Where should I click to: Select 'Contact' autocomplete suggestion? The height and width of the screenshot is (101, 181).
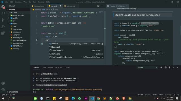pos(77,47)
